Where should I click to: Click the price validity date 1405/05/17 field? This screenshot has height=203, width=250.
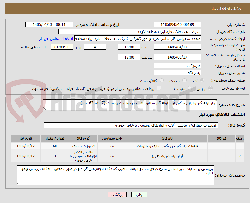tap(177, 57)
